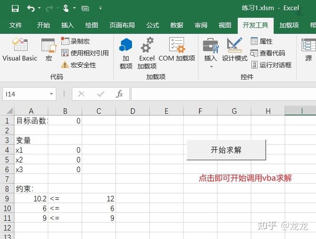Toggle 使用相对引用 option
This screenshot has width=316, height=239.
85,53
